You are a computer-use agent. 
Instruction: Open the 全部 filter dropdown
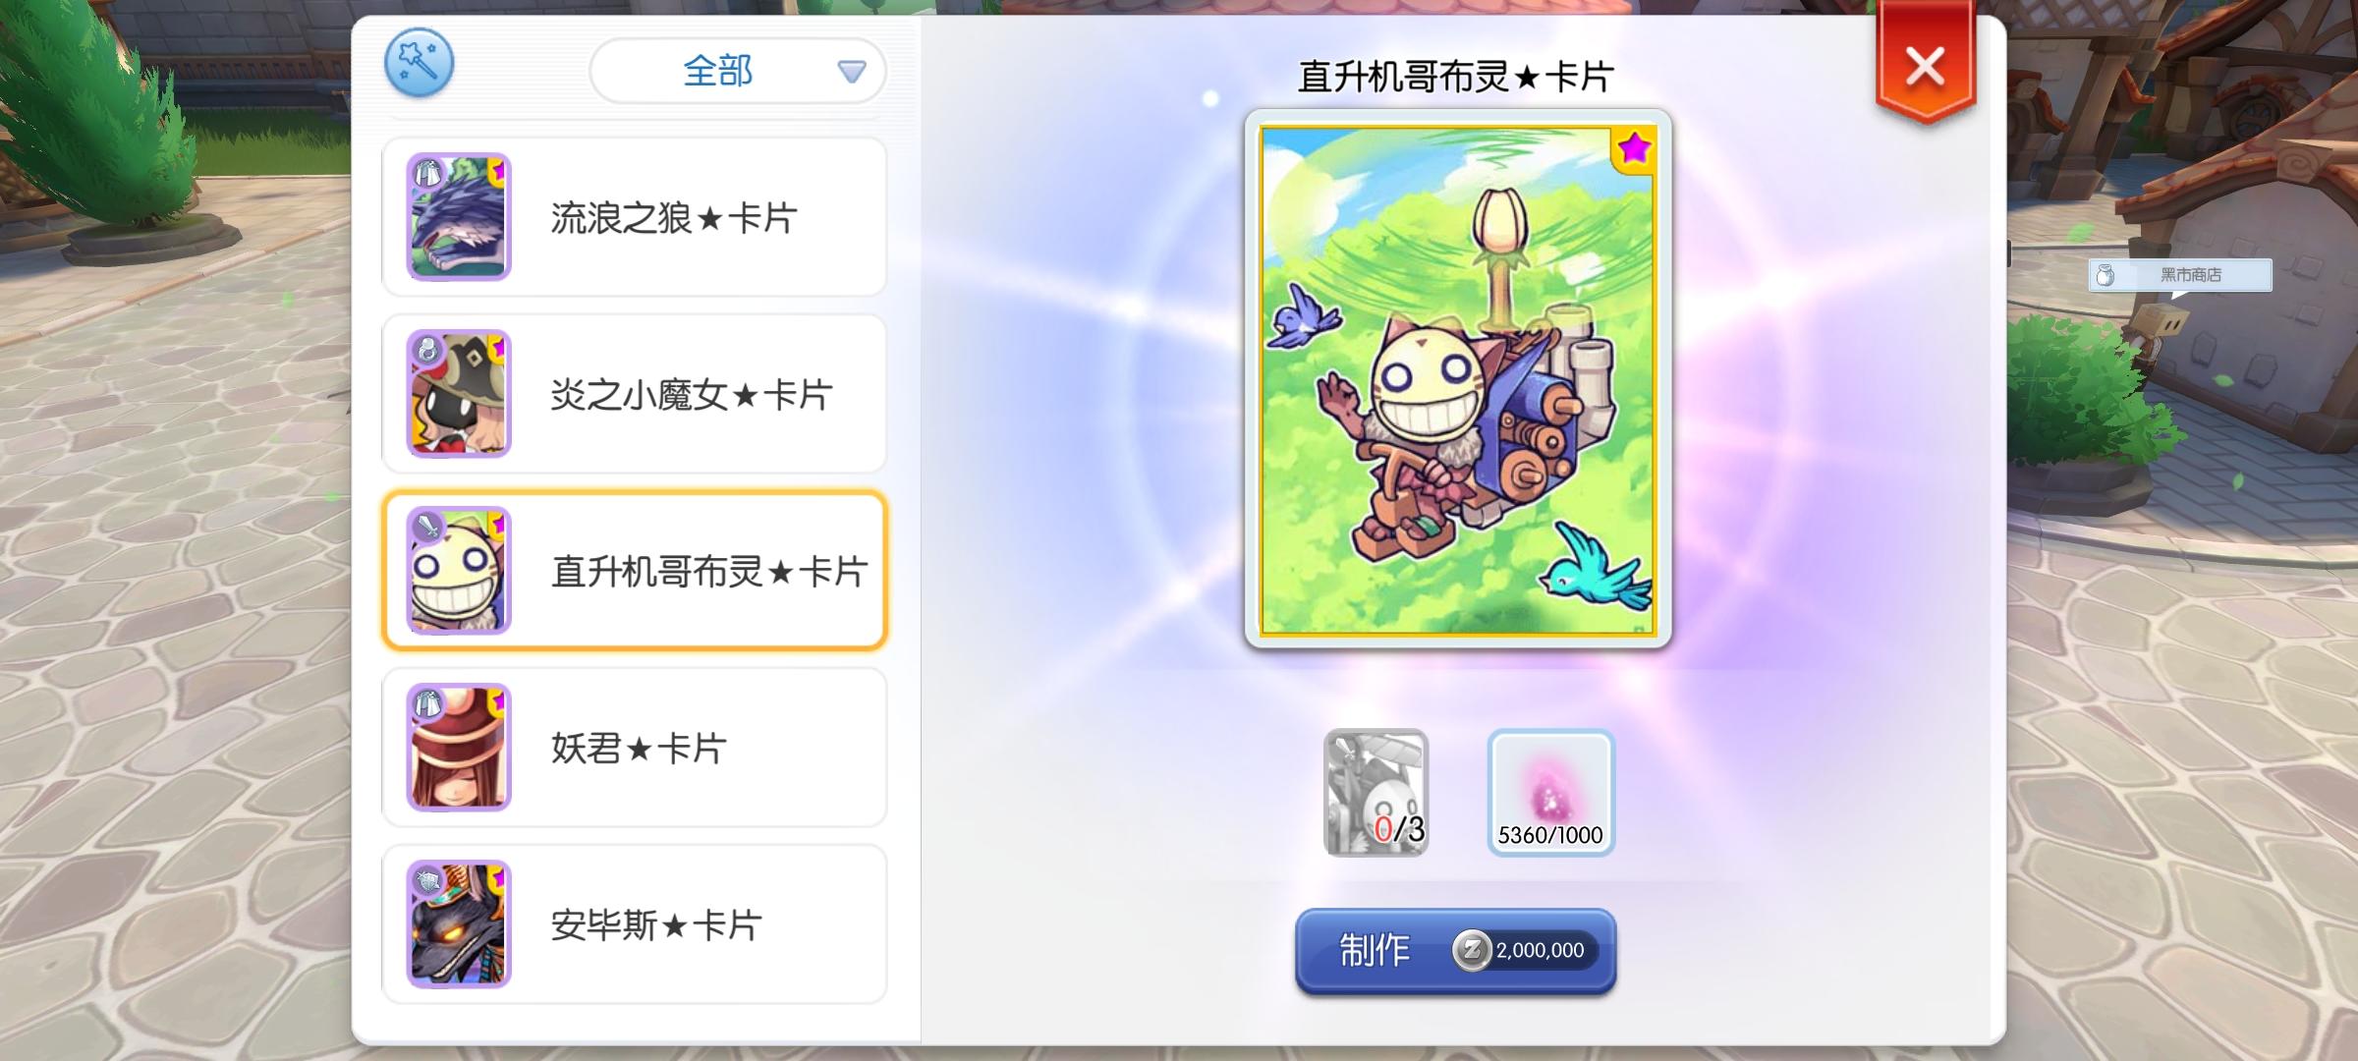pyautogui.click(x=738, y=71)
